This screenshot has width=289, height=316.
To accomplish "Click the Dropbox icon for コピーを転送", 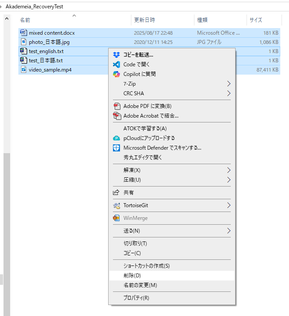I will click(x=116, y=55).
